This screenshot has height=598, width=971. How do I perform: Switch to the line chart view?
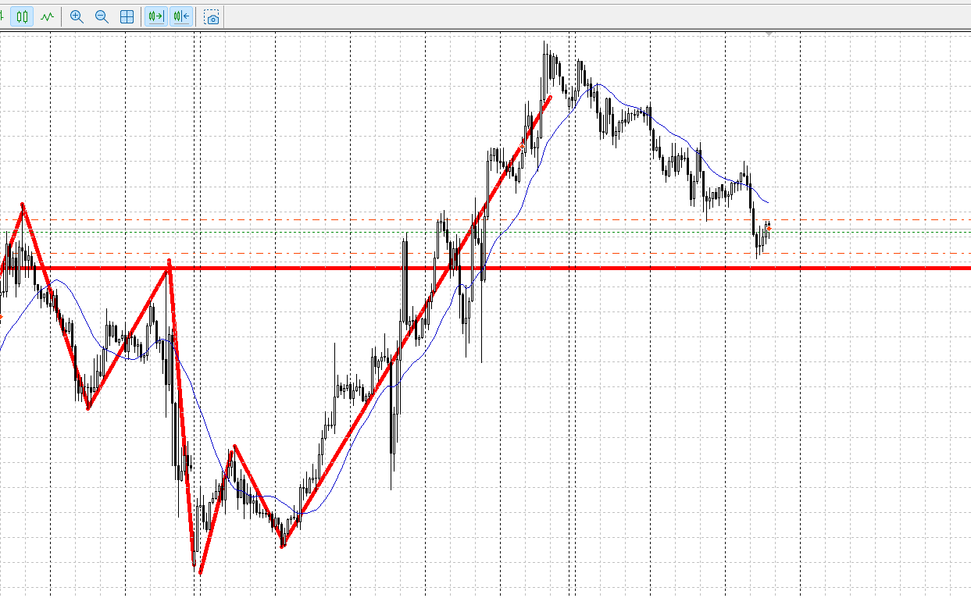[47, 16]
